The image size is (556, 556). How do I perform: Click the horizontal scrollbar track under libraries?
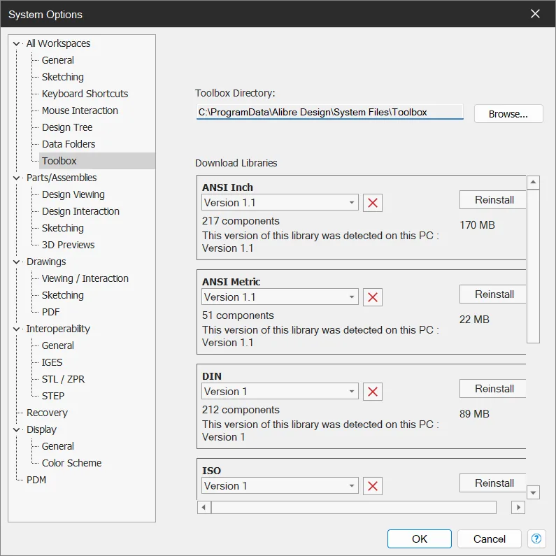353,508
